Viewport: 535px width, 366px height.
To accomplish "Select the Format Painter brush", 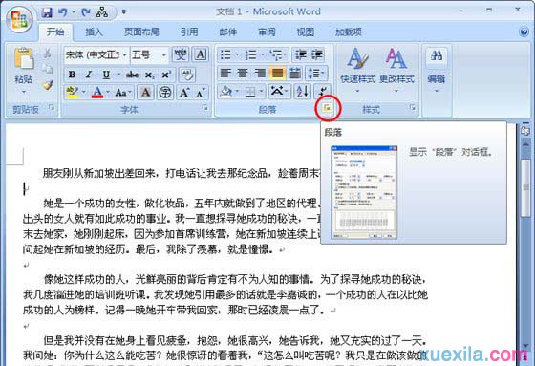I will tap(48, 85).
